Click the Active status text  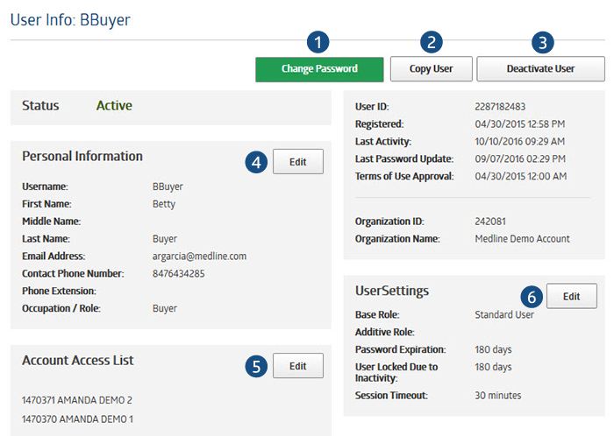(114, 106)
